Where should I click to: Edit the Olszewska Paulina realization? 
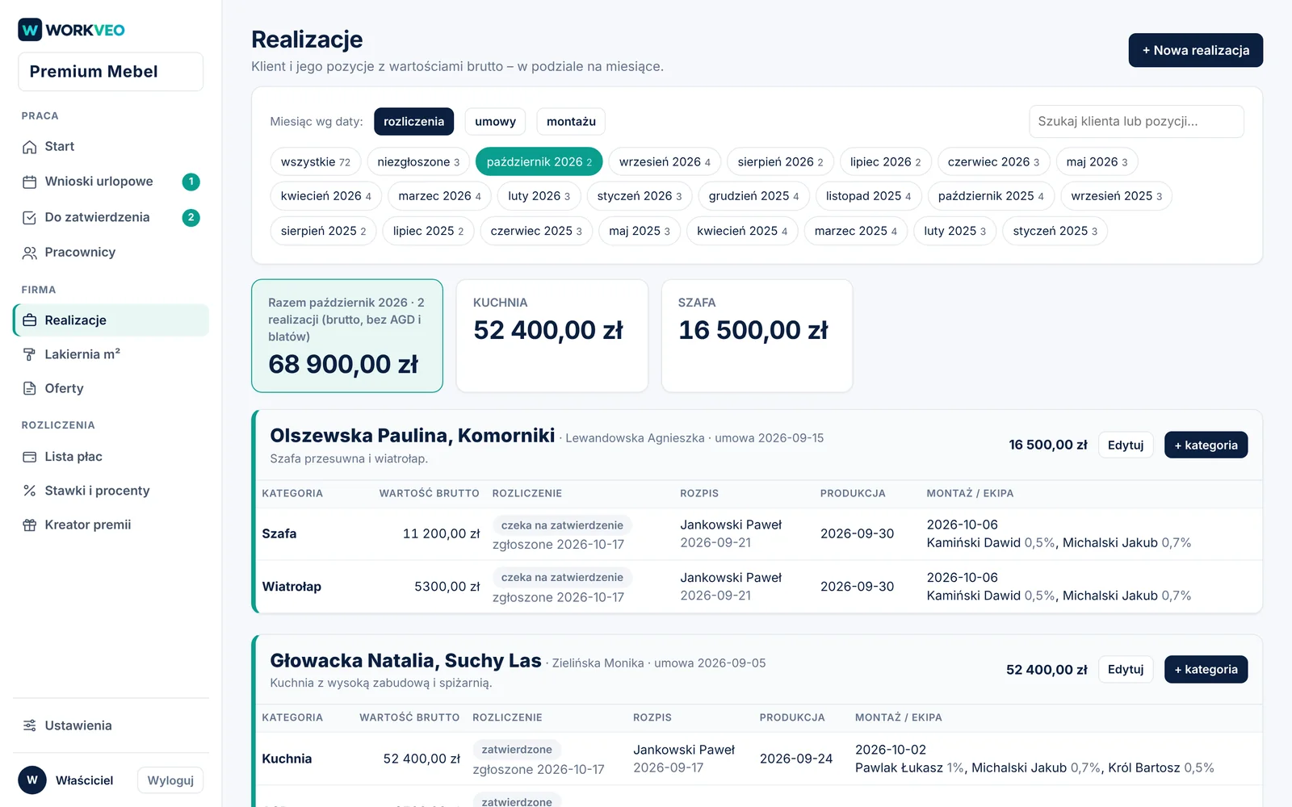(1126, 445)
